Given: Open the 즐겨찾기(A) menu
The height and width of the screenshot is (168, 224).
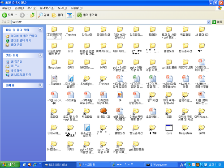Looking at the screenshot, I should click(47, 8).
